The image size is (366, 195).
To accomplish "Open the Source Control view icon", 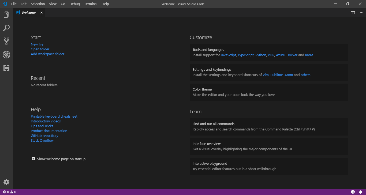I will point(6,41).
